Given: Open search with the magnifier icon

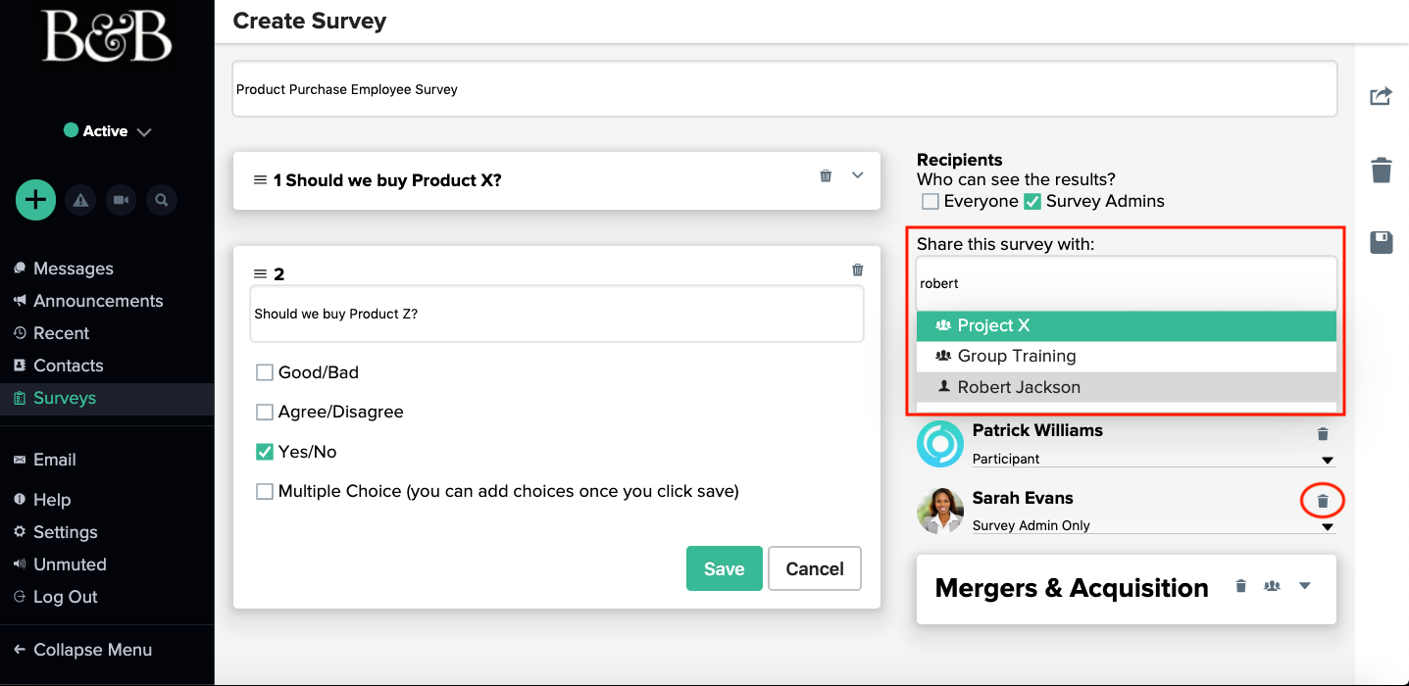Looking at the screenshot, I should pos(162,200).
